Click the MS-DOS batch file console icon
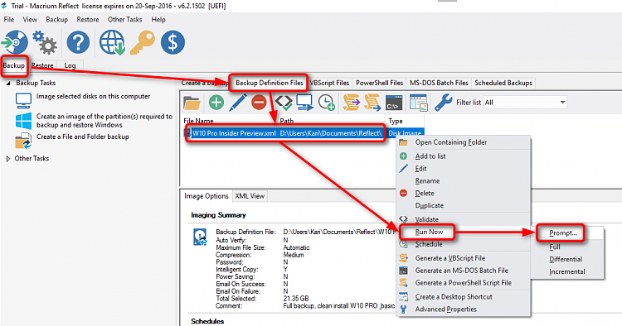The height and width of the screenshot is (326, 622). [393, 103]
